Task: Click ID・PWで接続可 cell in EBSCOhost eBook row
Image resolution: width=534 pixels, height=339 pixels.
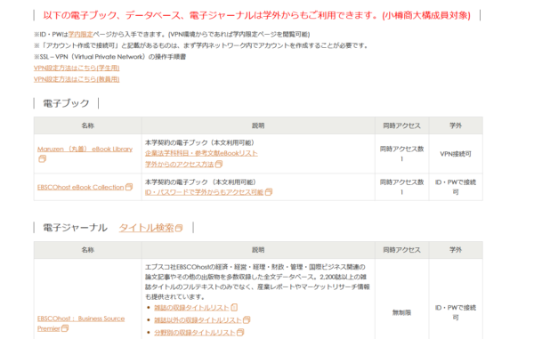Action: [456, 187]
